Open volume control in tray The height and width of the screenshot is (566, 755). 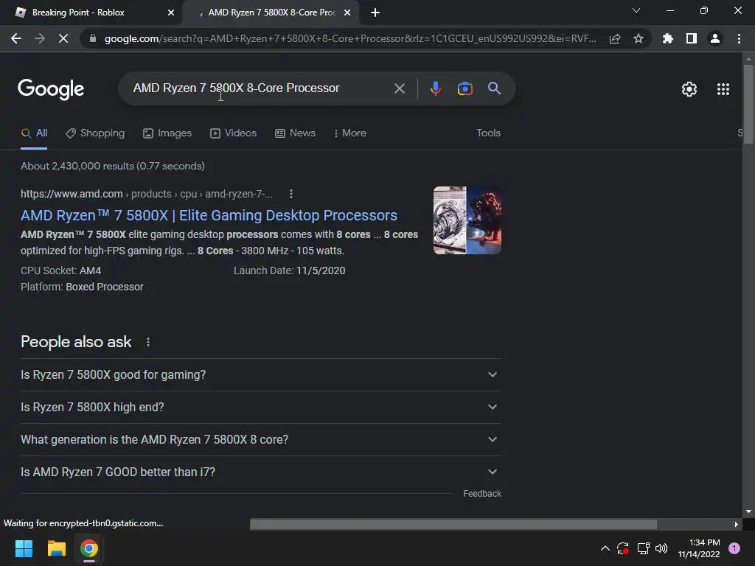(x=661, y=548)
